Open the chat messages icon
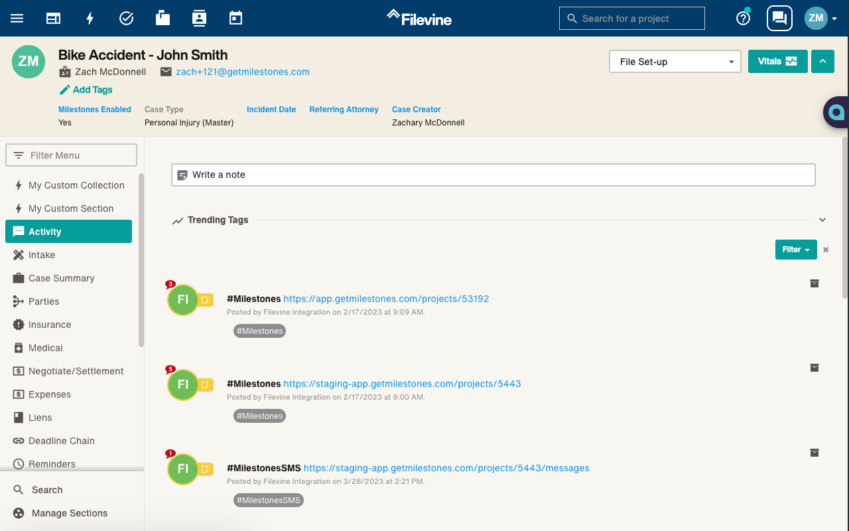The width and height of the screenshot is (849, 531). click(x=780, y=19)
